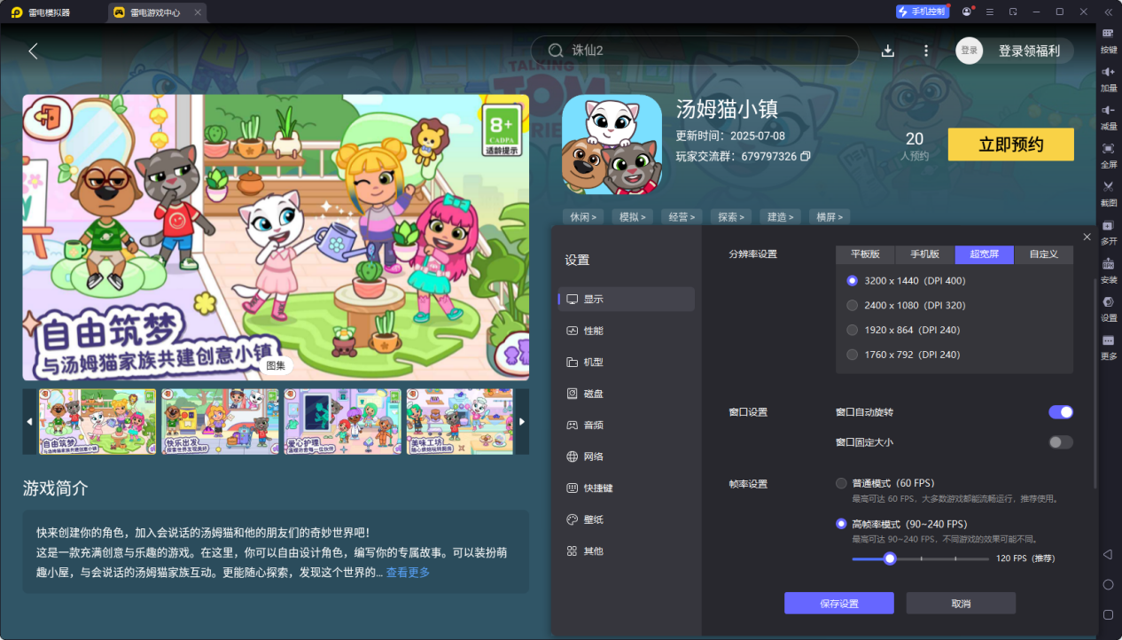Select 1920 x 864 resolution
Viewport: 1122px width, 640px height.
tap(852, 331)
